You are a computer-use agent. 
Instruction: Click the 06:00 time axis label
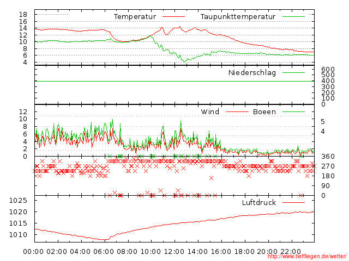pyautogui.click(x=104, y=252)
